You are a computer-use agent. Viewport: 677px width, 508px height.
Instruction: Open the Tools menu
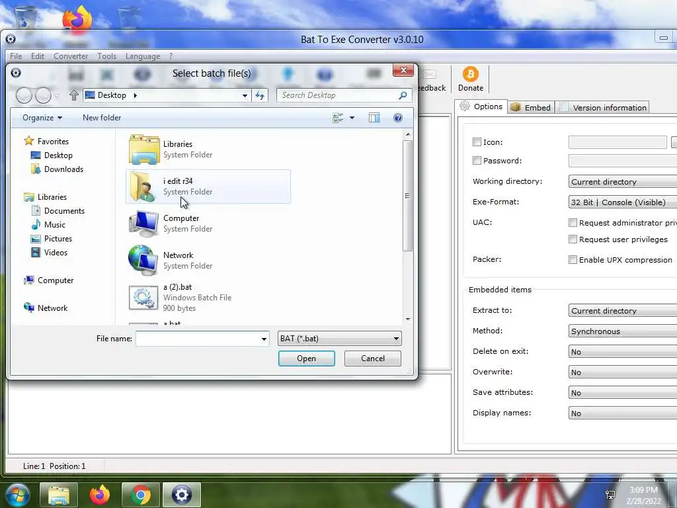[x=106, y=56]
